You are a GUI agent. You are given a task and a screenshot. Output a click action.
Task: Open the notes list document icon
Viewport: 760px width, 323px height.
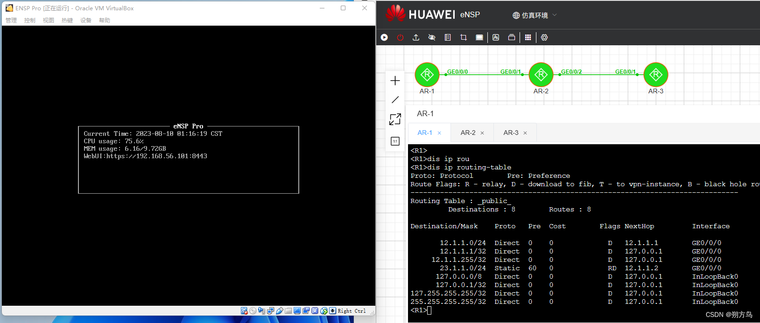(448, 37)
